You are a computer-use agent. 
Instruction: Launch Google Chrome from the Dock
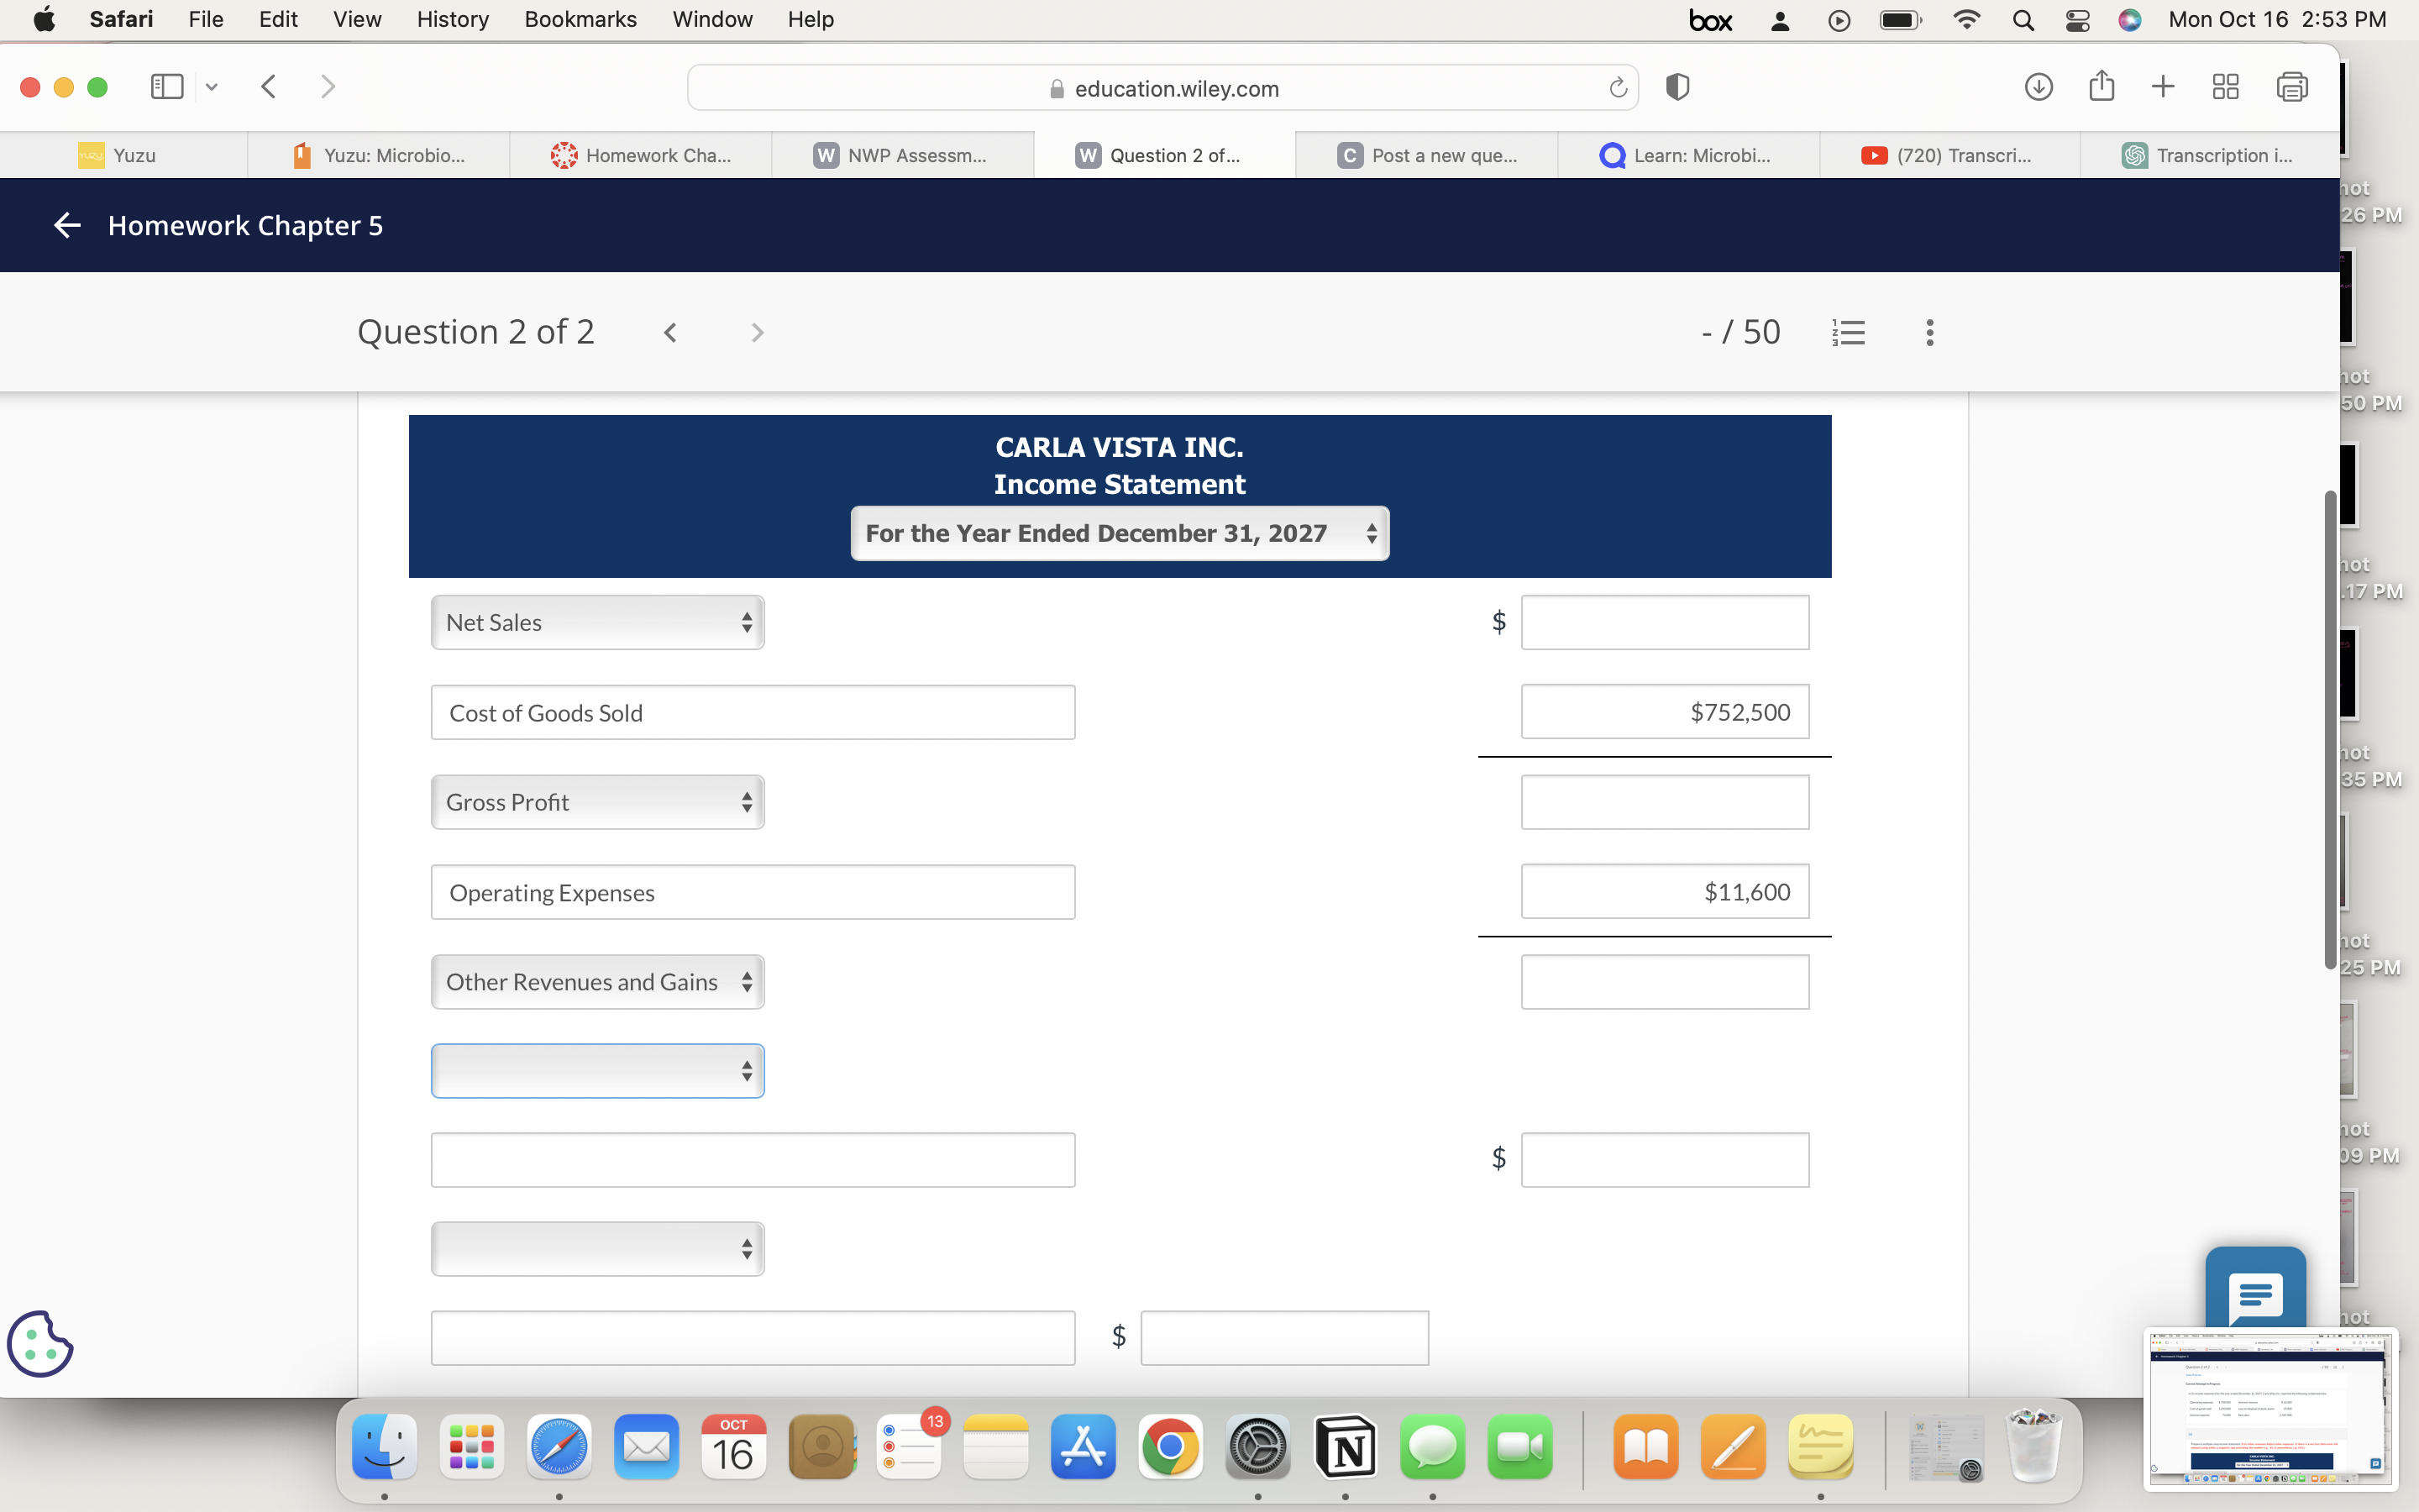(1169, 1447)
